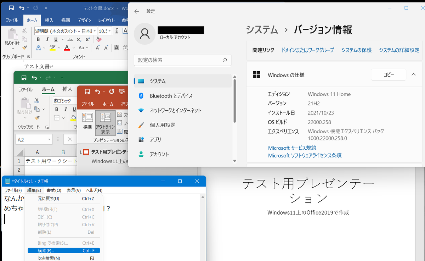Image resolution: width=425 pixels, height=261 pixels.
Task: Save the Word document via quick access
Action: tap(11, 8)
